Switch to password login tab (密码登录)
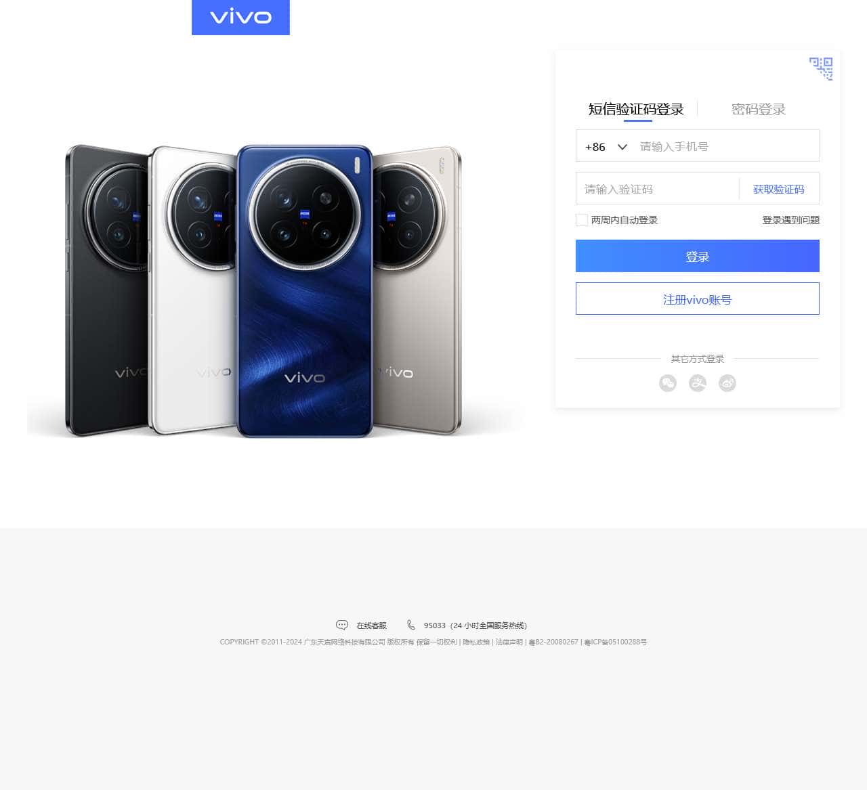The image size is (867, 790). click(x=759, y=109)
